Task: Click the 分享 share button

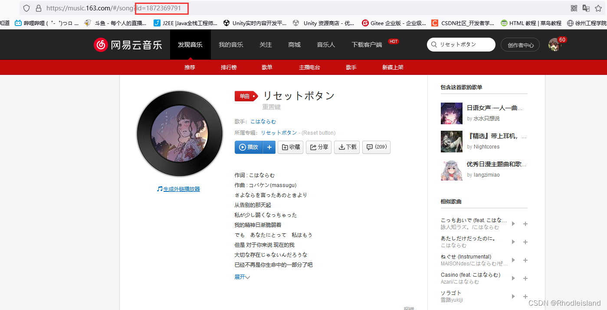Action: tap(318, 147)
